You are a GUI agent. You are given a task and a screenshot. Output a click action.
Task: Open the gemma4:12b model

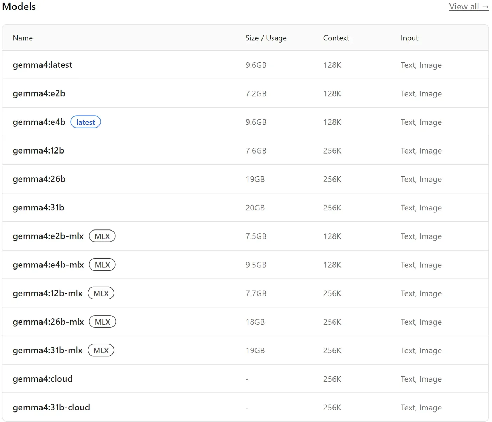(x=38, y=150)
